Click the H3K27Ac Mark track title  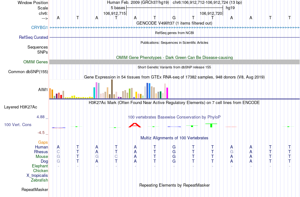click(174, 103)
